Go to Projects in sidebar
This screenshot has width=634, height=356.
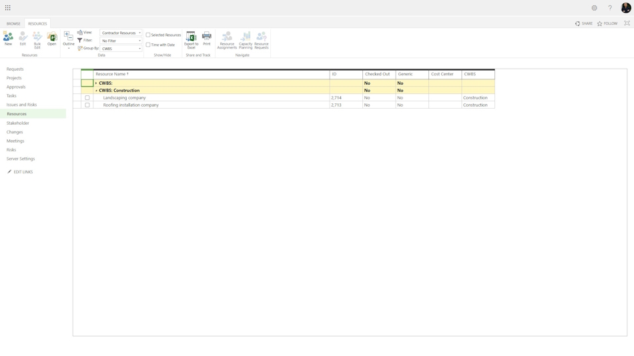click(x=14, y=78)
